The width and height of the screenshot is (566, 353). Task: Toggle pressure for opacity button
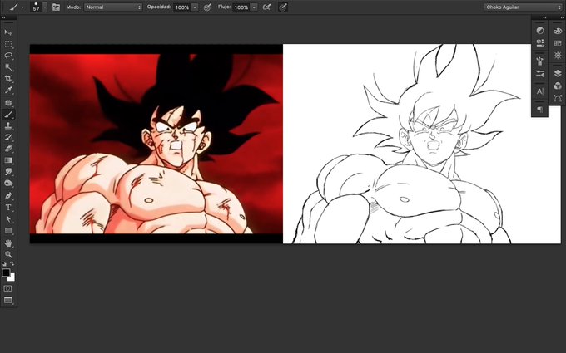[207, 7]
